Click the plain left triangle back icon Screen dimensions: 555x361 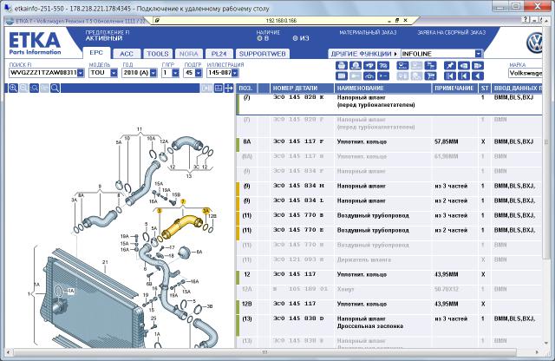[x=478, y=75]
